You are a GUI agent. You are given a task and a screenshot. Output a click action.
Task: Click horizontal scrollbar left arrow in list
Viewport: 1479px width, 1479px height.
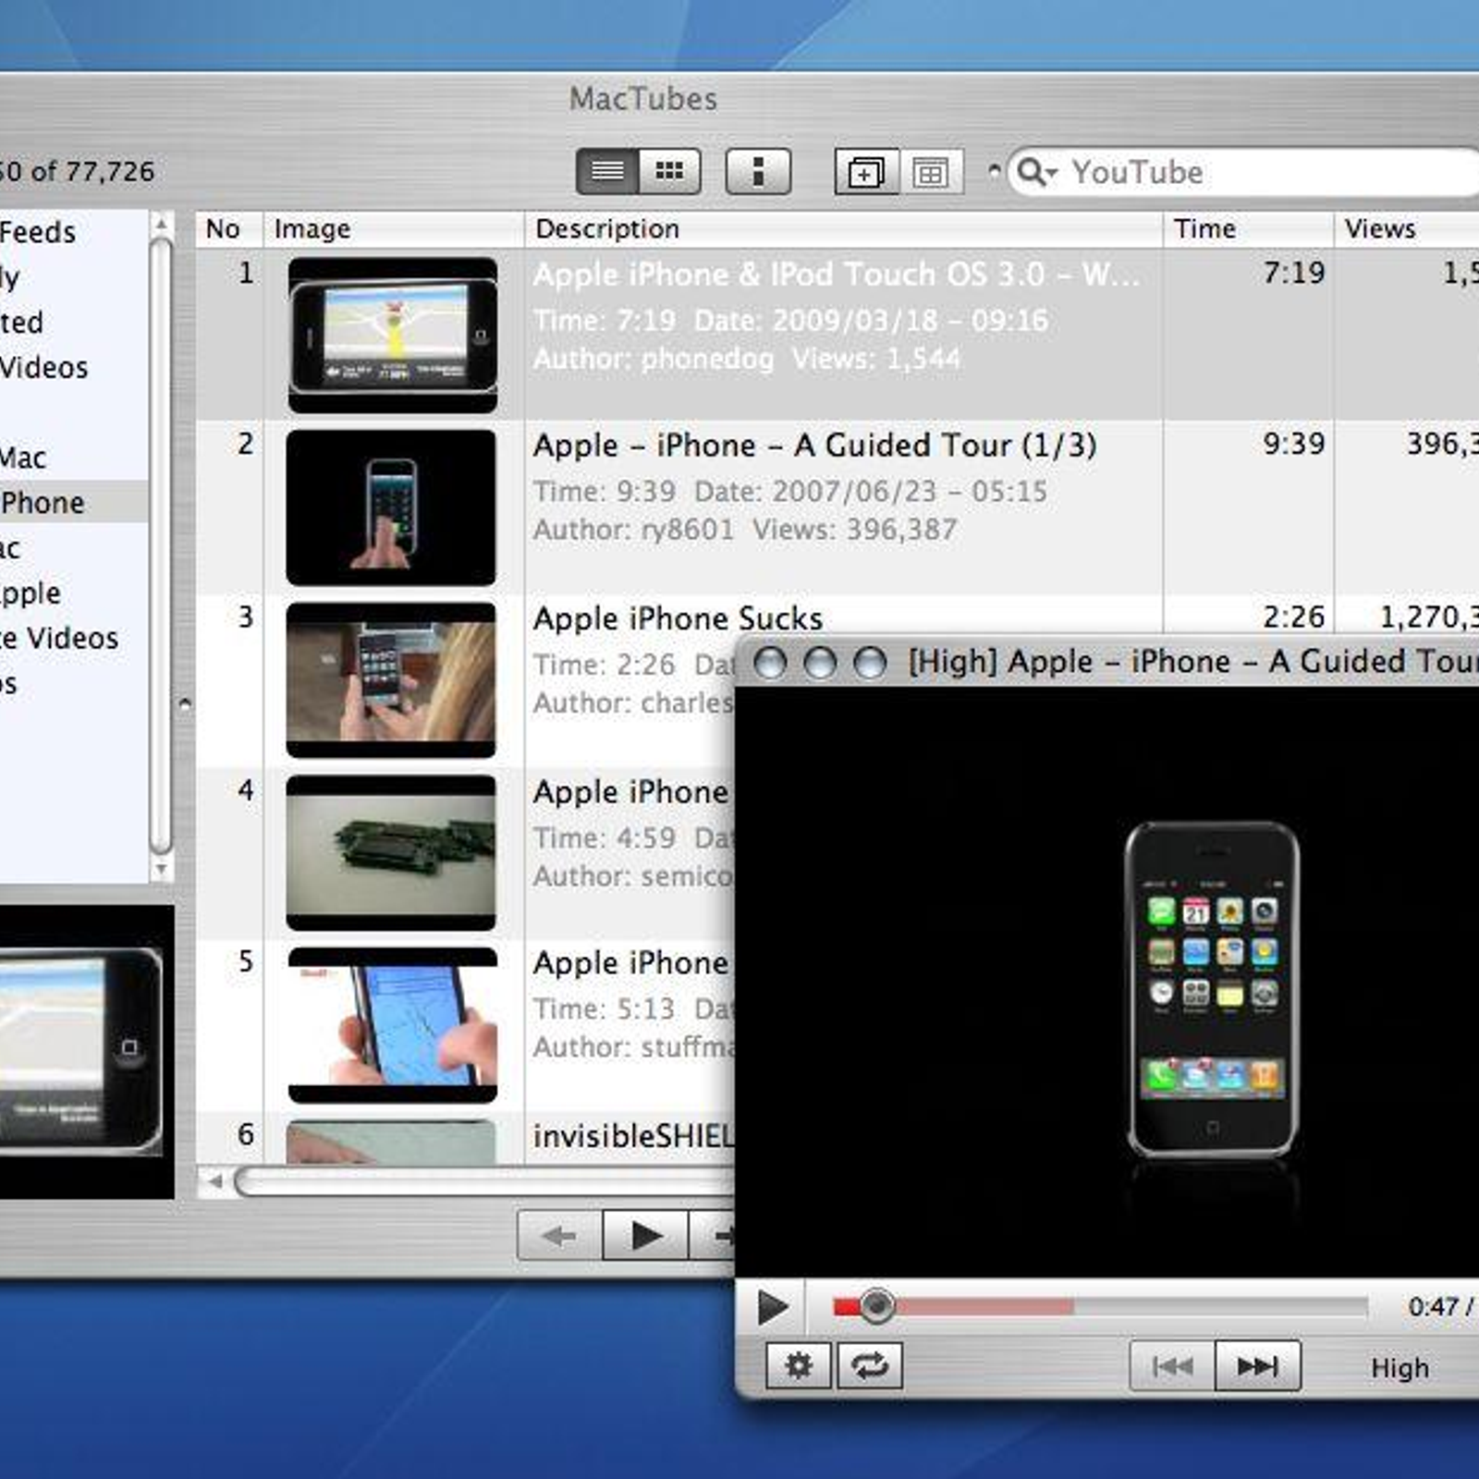pos(215,1181)
